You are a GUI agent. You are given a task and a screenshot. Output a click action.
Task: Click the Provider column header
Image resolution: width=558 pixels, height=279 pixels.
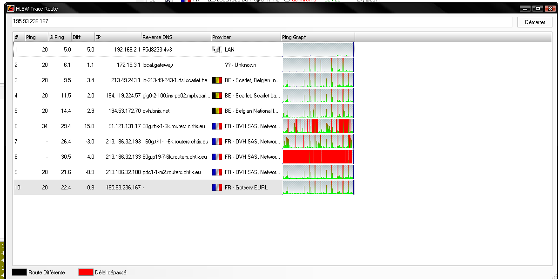tap(245, 37)
